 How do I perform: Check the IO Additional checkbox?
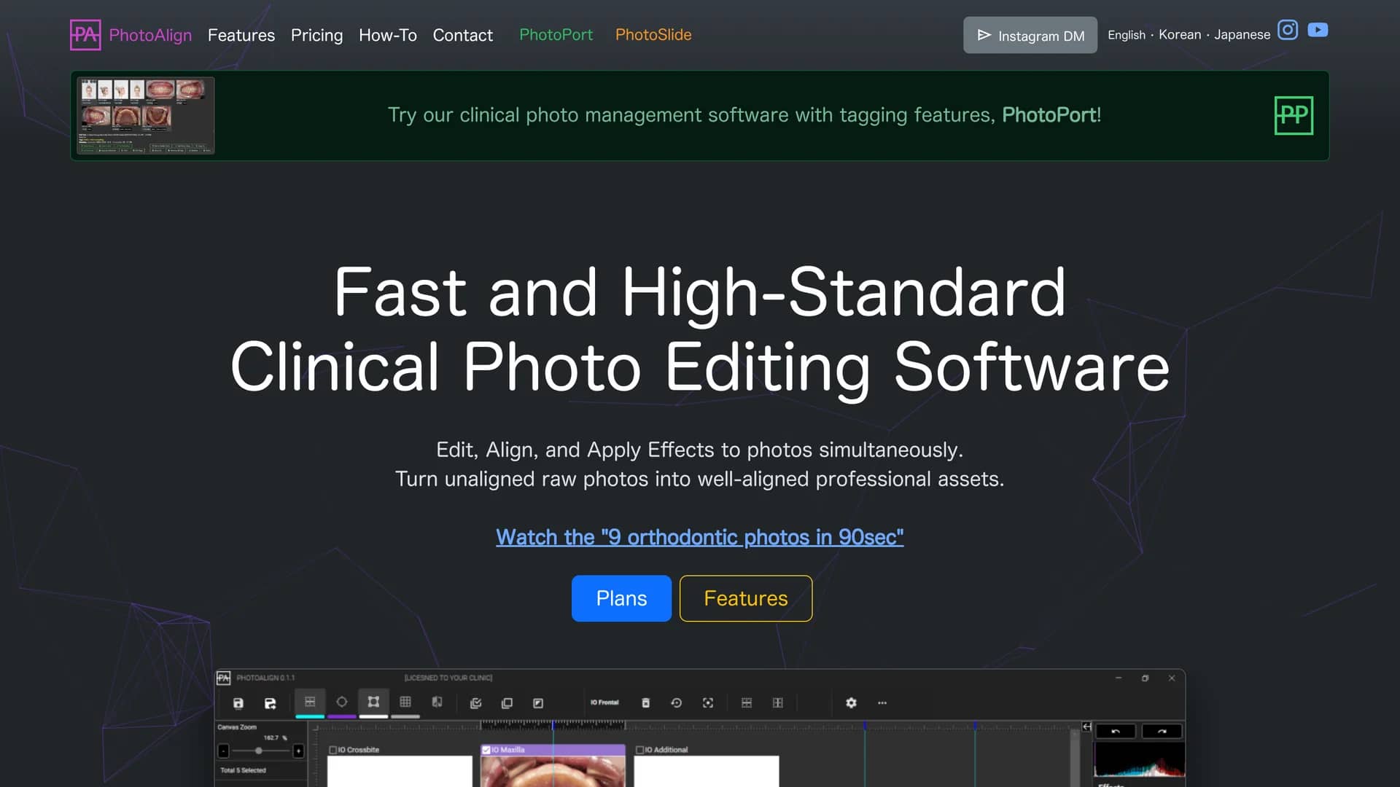(640, 750)
